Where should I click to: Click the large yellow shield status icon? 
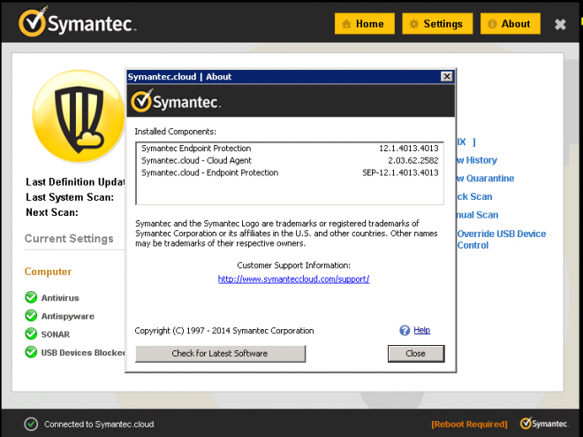(x=79, y=116)
